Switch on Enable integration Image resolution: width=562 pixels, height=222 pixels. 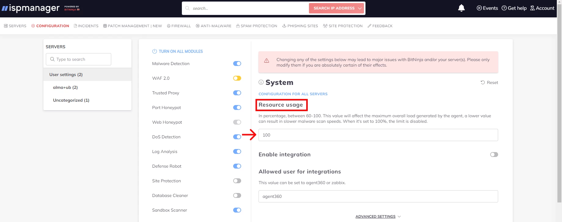tap(494, 155)
